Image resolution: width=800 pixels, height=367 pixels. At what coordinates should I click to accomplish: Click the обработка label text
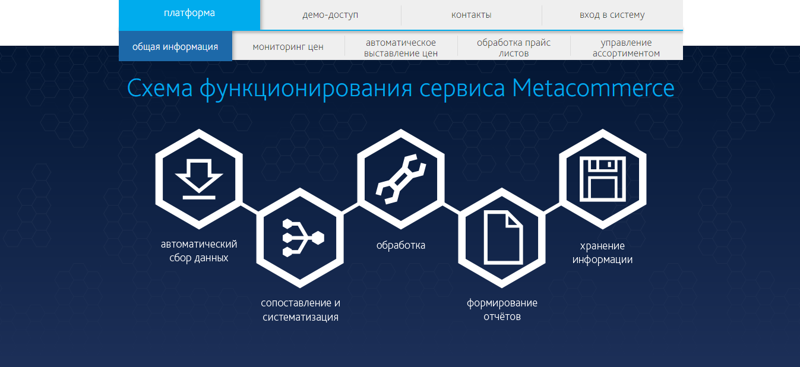pos(401,244)
